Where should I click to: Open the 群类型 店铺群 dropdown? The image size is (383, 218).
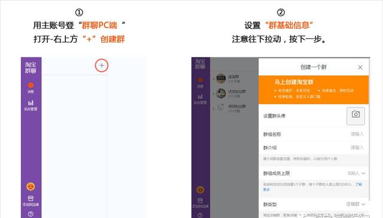coord(355,204)
